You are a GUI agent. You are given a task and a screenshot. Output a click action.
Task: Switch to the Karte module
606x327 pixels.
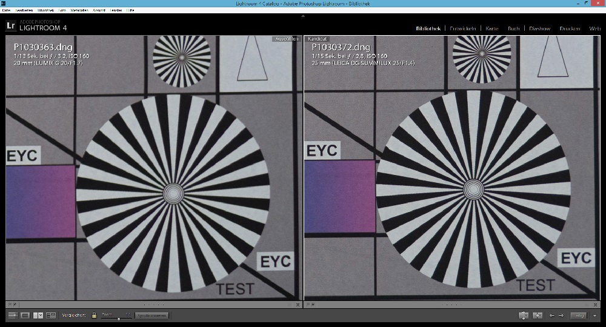492,28
